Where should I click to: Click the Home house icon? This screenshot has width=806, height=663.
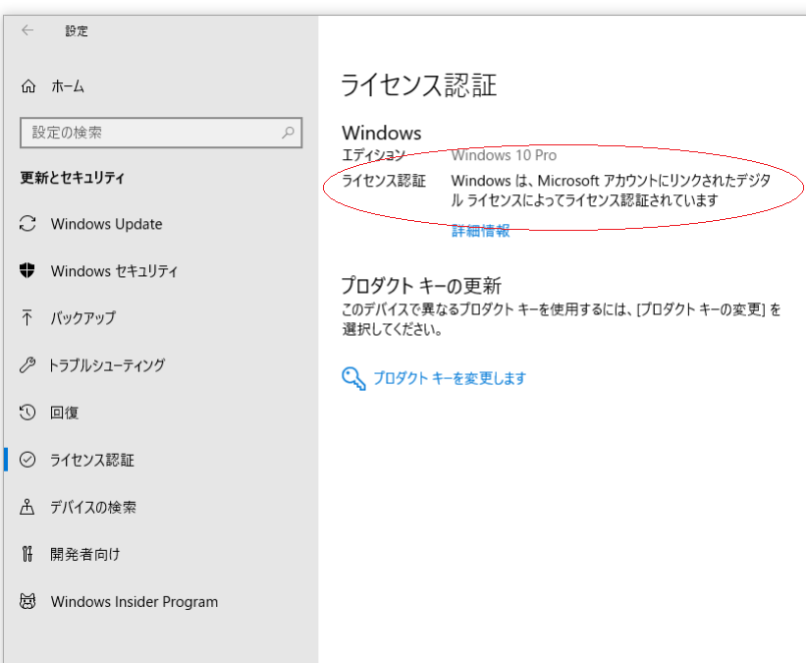(x=28, y=85)
